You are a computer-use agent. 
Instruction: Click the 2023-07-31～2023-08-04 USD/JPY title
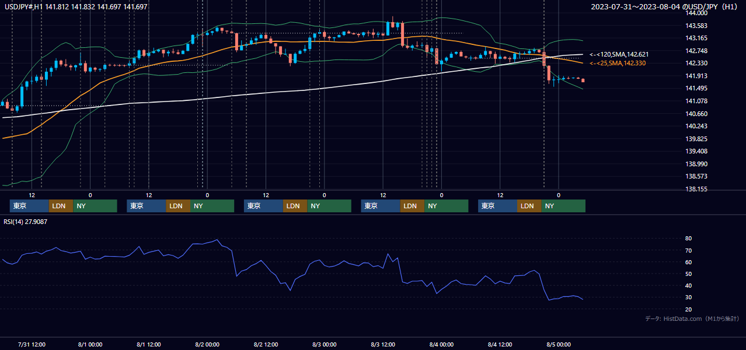(x=665, y=7)
